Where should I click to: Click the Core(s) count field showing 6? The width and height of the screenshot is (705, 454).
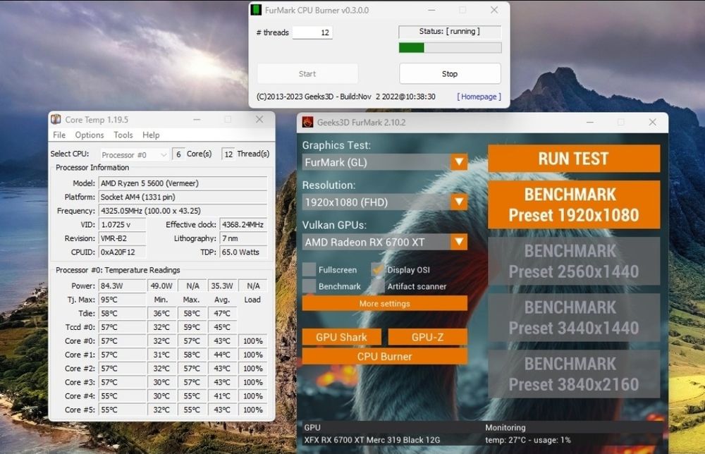(x=178, y=154)
